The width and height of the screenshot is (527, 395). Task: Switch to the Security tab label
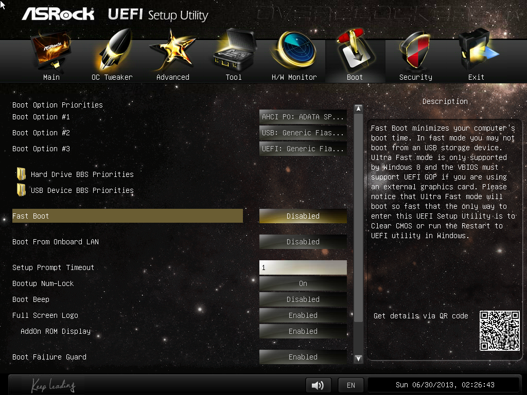416,77
